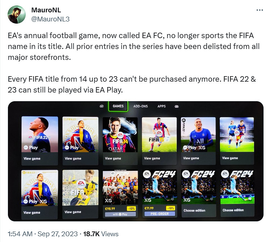The height and width of the screenshot is (242, 270).
Task: Click the left bumper icon beside GAMES
Action: pos(102,106)
